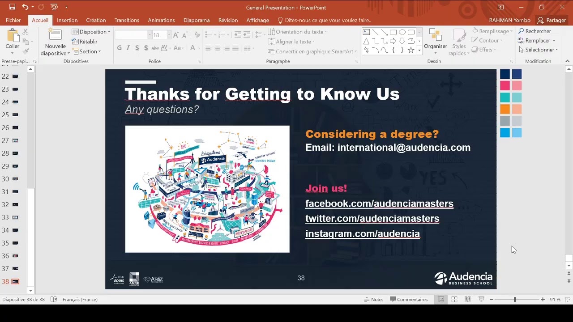Click the Rétablir reset button
The width and height of the screenshot is (573, 322).
coord(85,42)
